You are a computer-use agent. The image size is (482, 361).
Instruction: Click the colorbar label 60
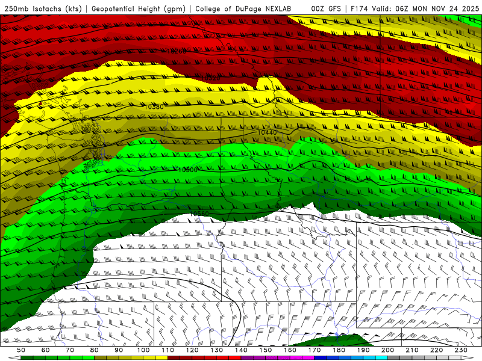click(x=45, y=350)
